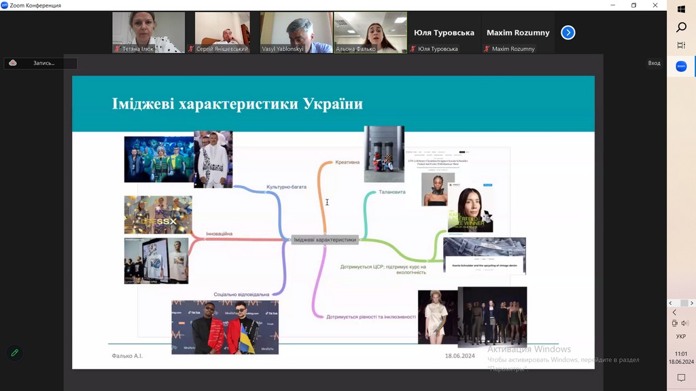Open the Windows Start menu
Viewport: 696px width, 391px height.
pos(681,10)
